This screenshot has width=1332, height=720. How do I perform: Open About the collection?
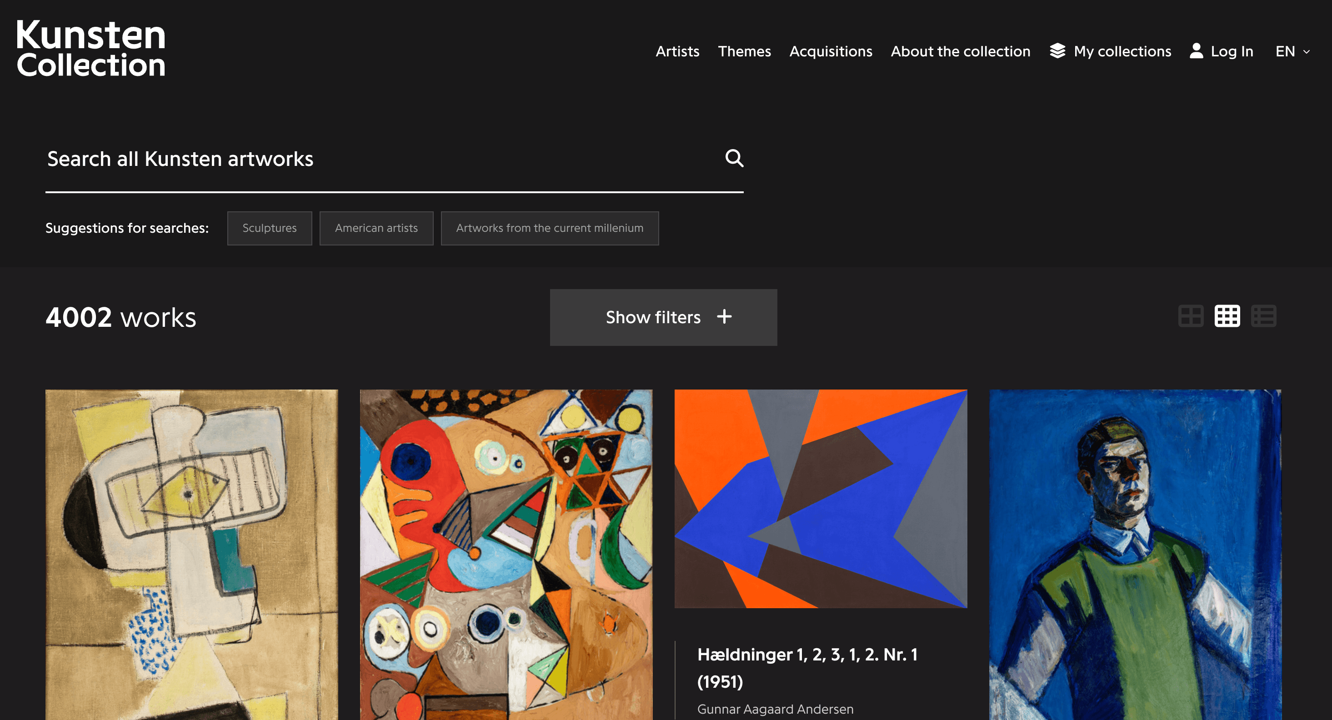[x=960, y=51]
